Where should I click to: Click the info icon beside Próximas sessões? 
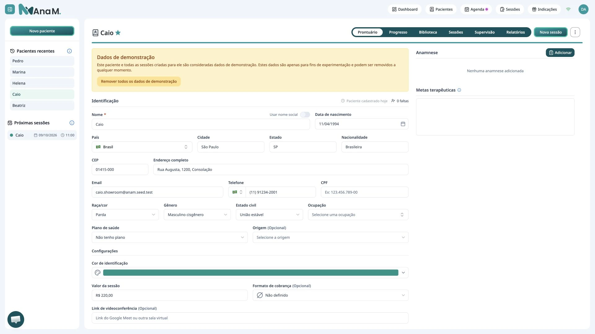(x=72, y=123)
